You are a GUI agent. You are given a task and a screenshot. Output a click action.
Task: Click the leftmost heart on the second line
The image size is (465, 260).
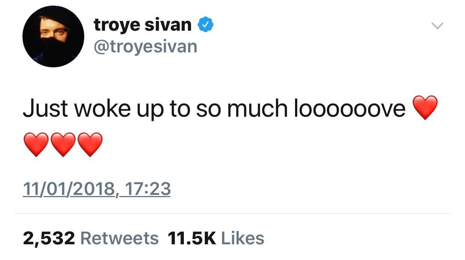coord(36,144)
